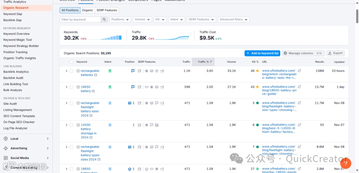The image size is (359, 173).
Task: Click the +6 SERP features indicator for rechargeable batteries
Action: tap(162, 71)
